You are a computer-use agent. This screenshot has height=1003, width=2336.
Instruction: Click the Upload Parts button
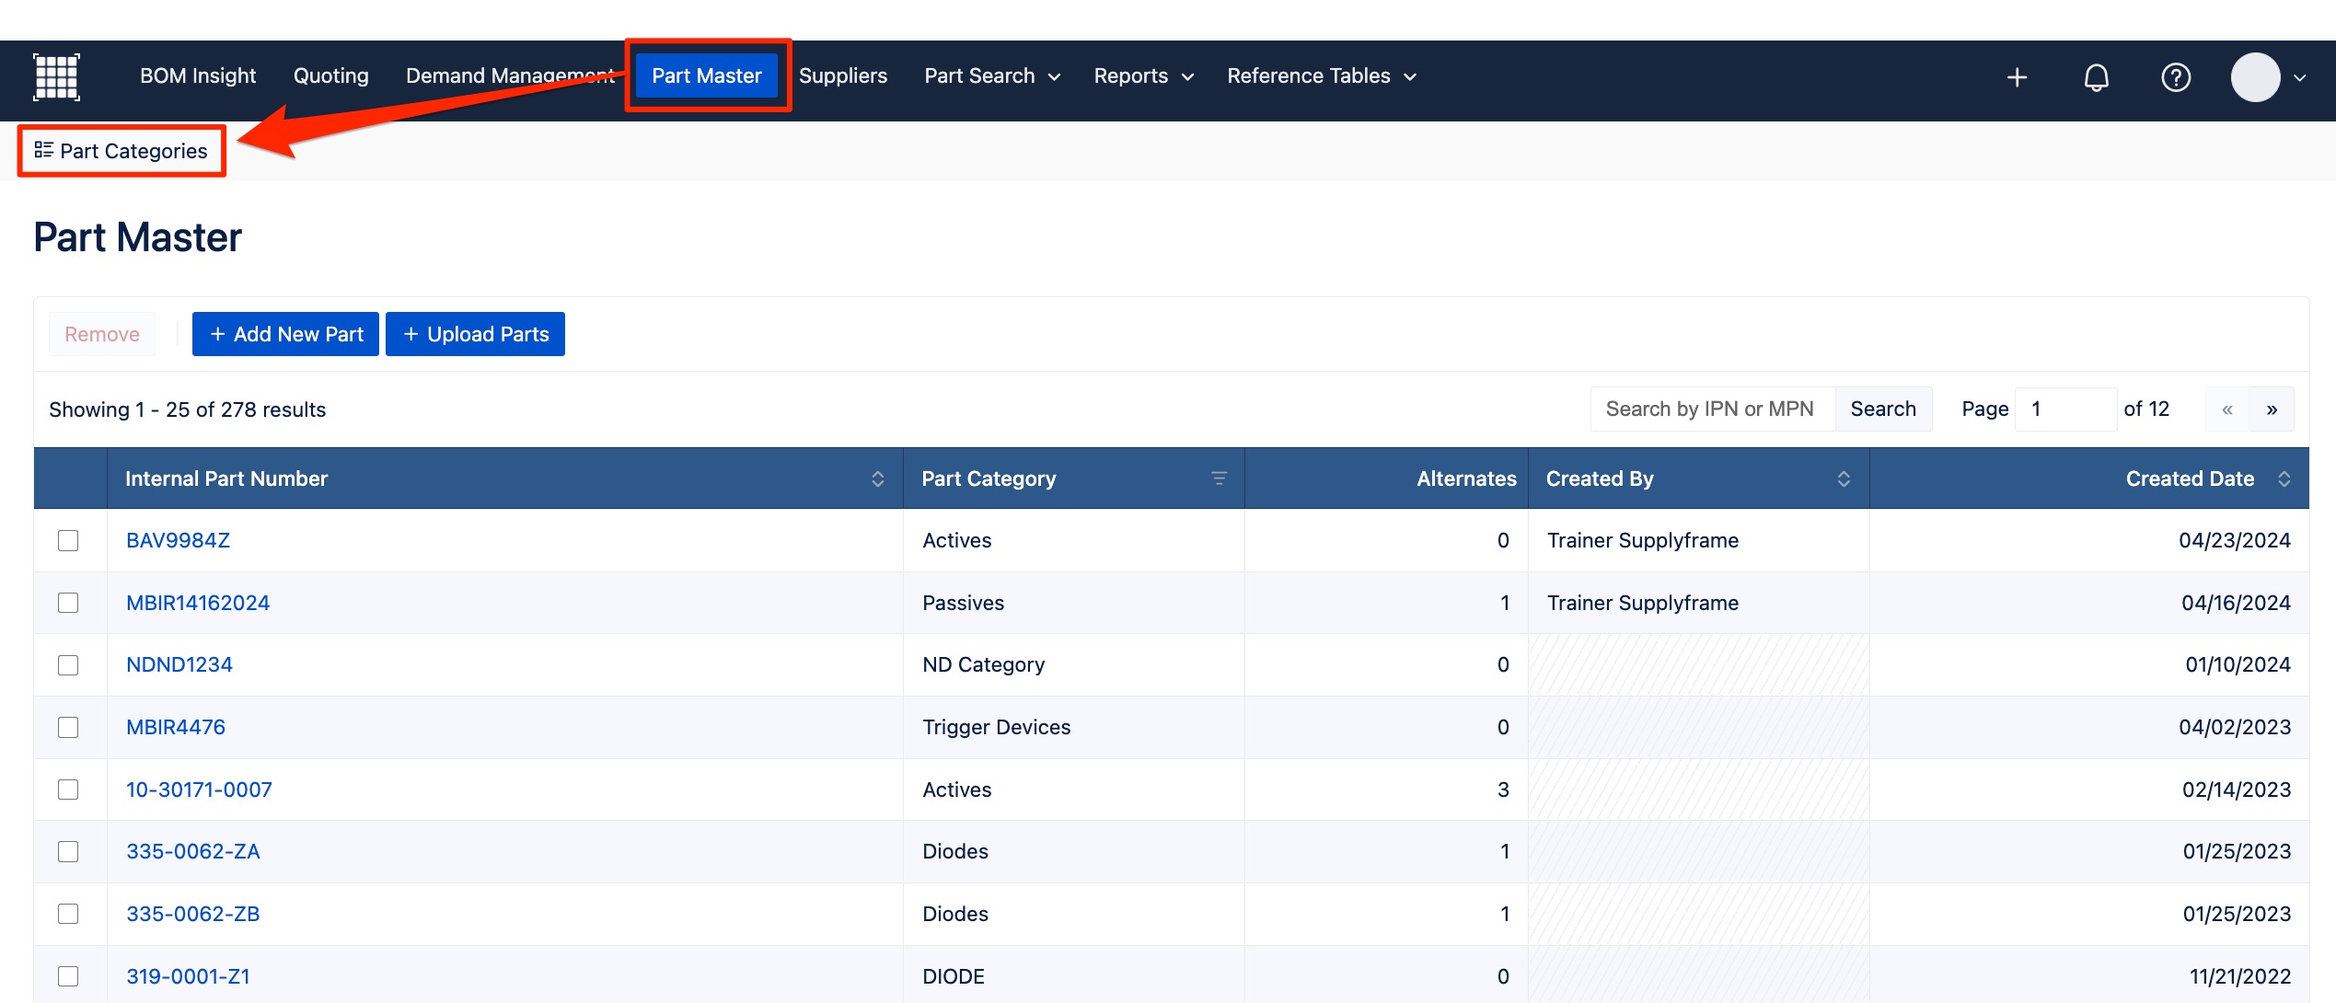[x=475, y=334]
